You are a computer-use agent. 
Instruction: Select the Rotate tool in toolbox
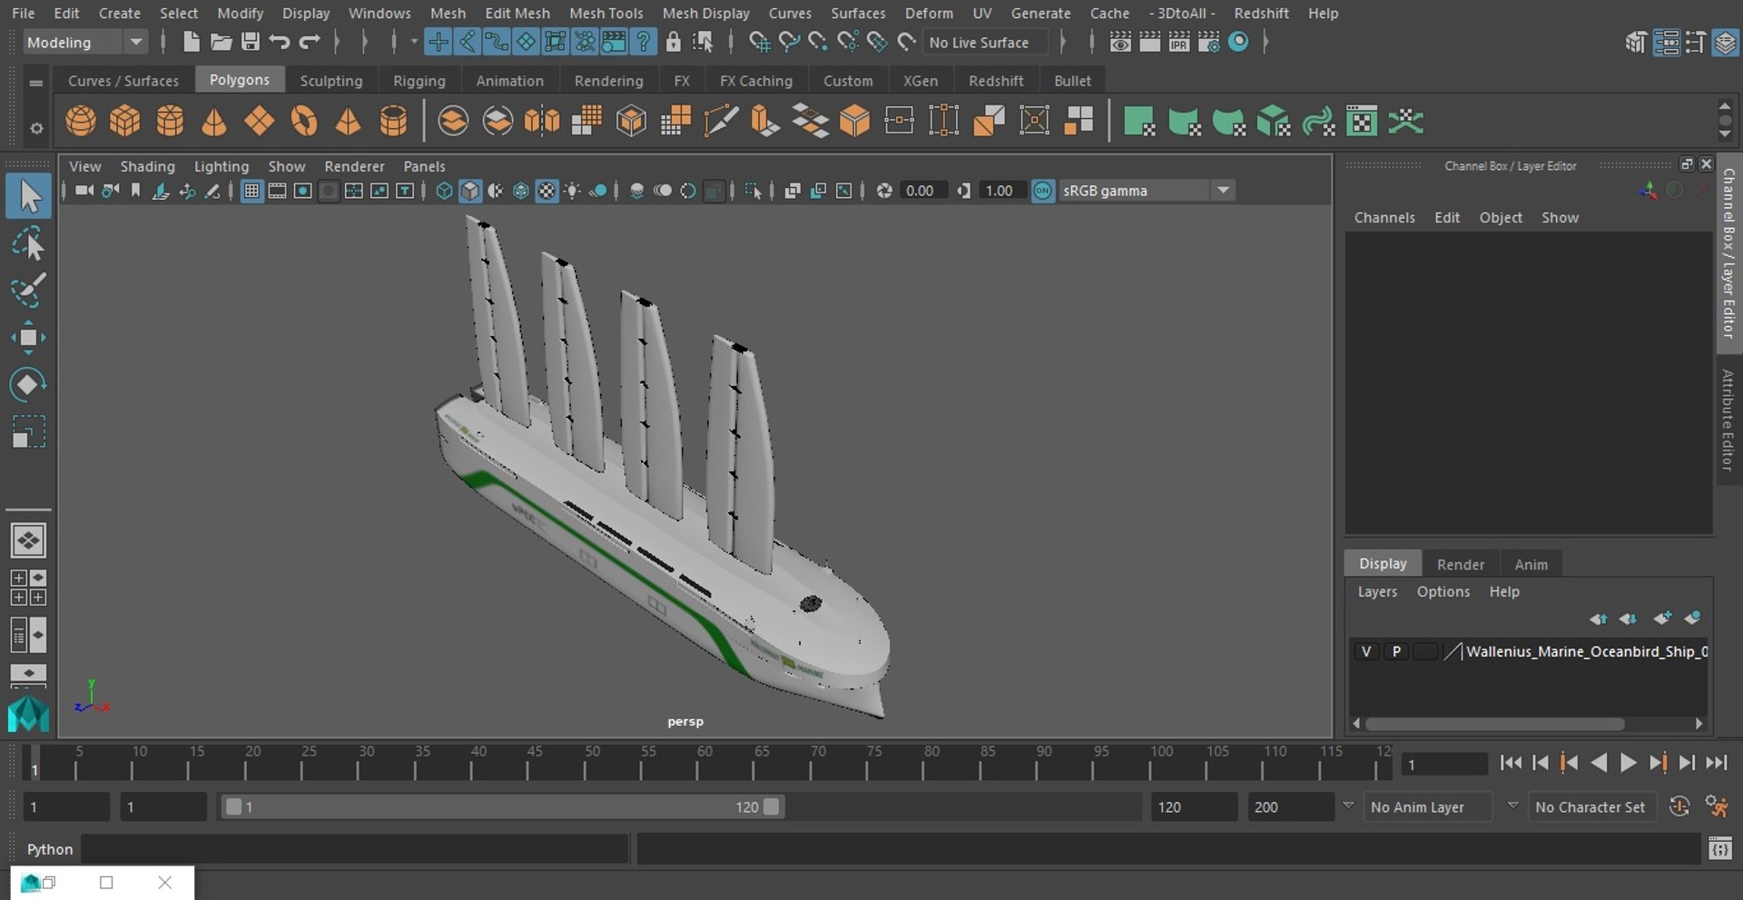pyautogui.click(x=28, y=384)
